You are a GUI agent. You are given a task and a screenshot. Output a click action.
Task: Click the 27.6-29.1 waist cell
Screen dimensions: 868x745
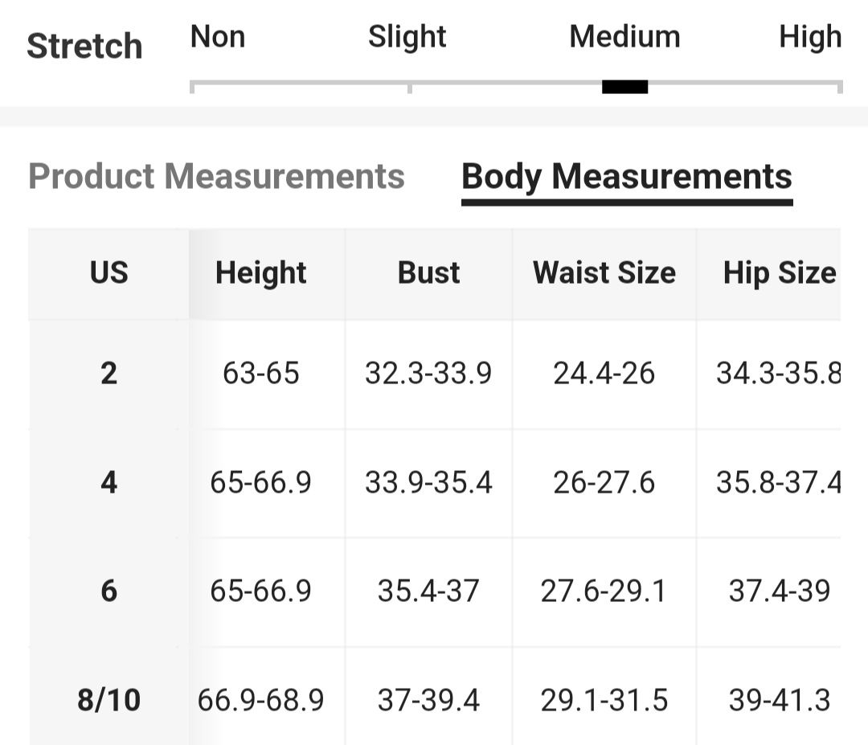click(604, 591)
